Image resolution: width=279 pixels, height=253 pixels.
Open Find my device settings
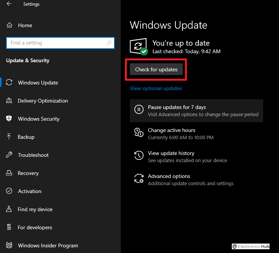coord(35,209)
